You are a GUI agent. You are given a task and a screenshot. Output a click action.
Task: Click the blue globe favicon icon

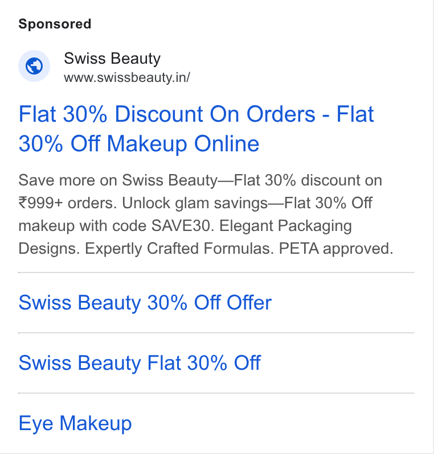(x=34, y=66)
